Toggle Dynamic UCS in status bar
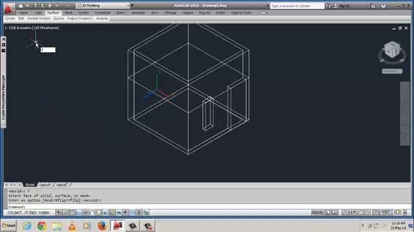Screen dimensions: 414x232 112,213
